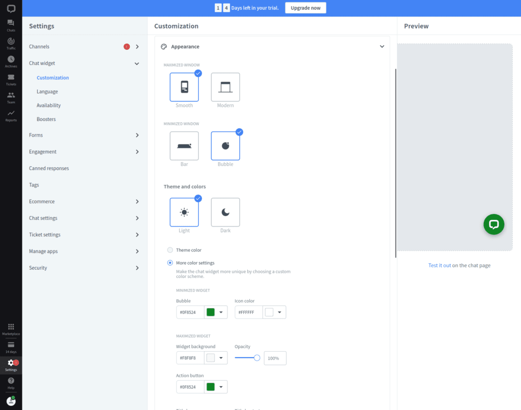
Task: Expand the Channels settings group
Action: click(x=137, y=47)
